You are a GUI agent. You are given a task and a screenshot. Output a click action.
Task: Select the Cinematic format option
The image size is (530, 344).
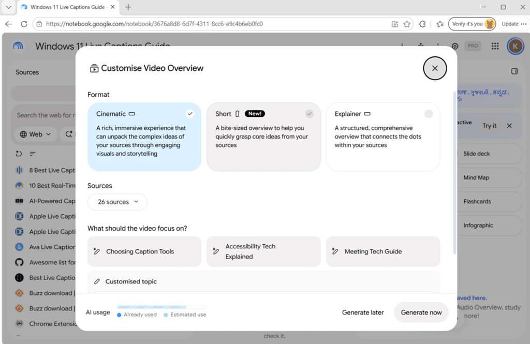pos(144,137)
